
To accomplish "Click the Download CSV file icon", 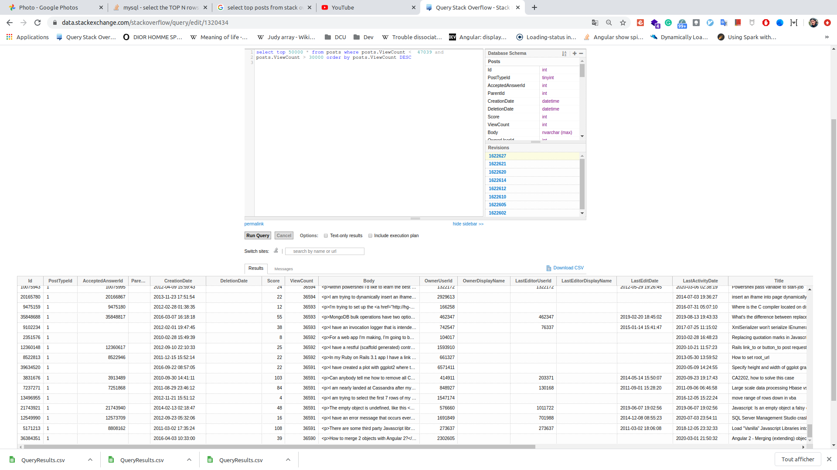I will (x=548, y=268).
